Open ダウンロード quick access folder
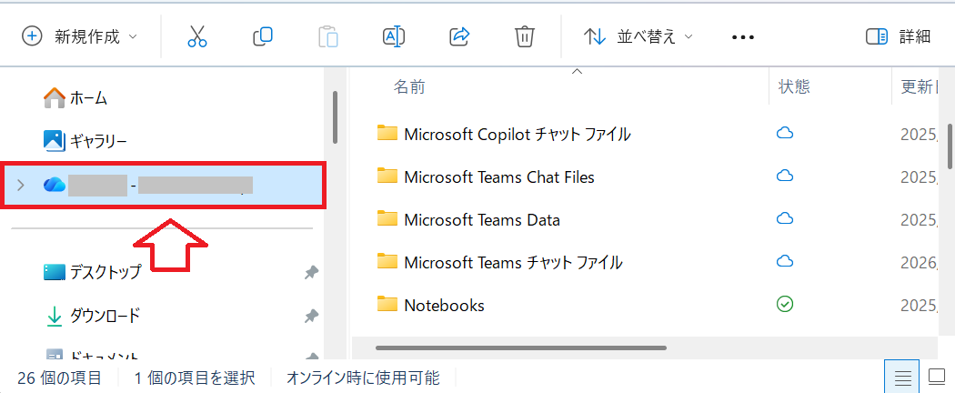 (105, 316)
